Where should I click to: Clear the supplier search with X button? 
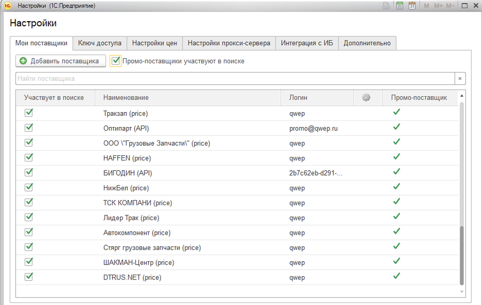(x=460, y=78)
